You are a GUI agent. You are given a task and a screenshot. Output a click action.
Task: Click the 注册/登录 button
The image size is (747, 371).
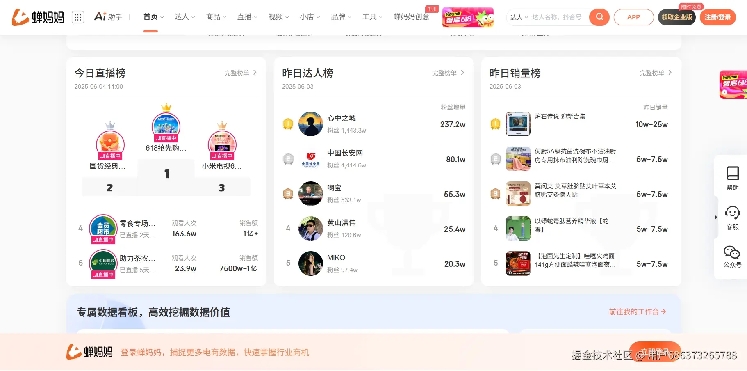click(x=718, y=17)
